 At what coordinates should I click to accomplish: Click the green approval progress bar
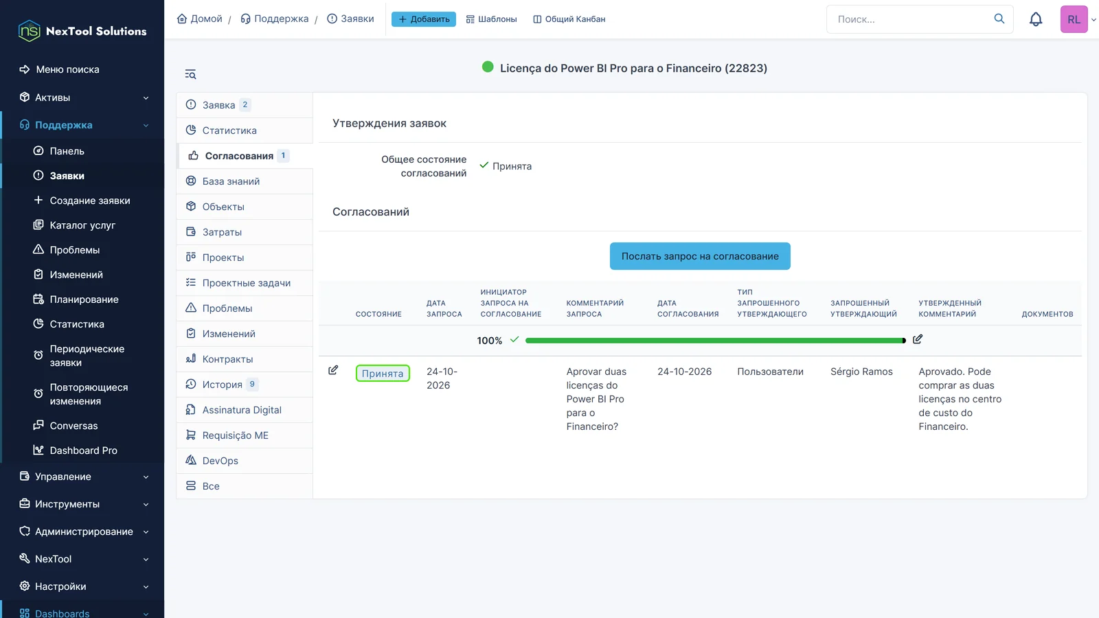[x=716, y=341]
